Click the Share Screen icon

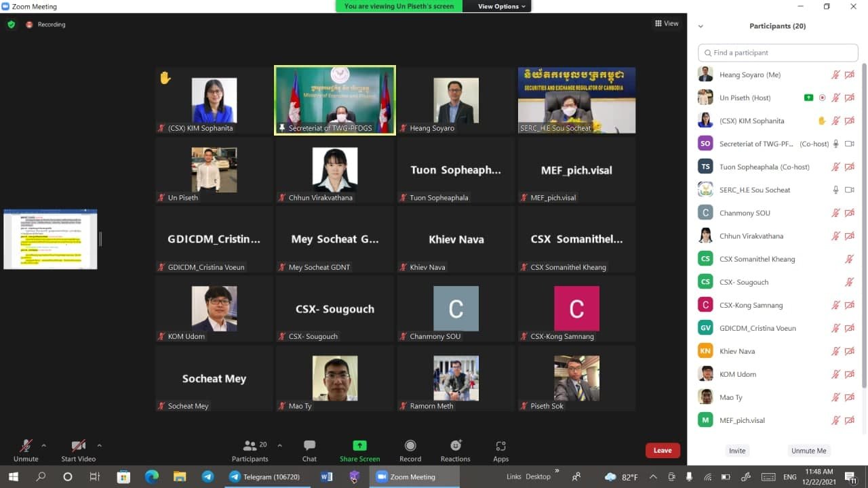pyautogui.click(x=359, y=446)
